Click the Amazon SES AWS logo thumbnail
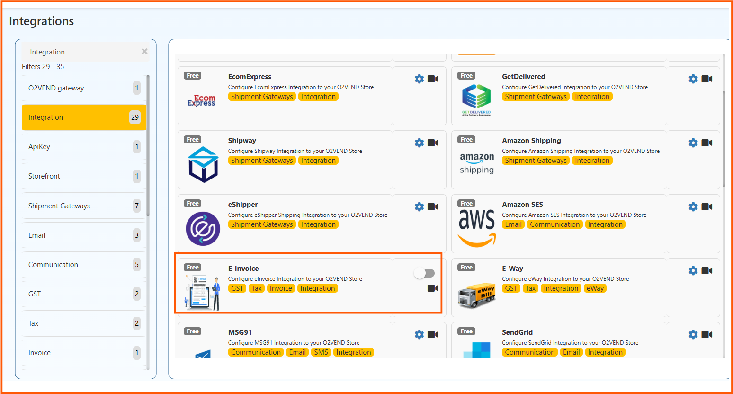This screenshot has width=733, height=394. click(x=477, y=224)
